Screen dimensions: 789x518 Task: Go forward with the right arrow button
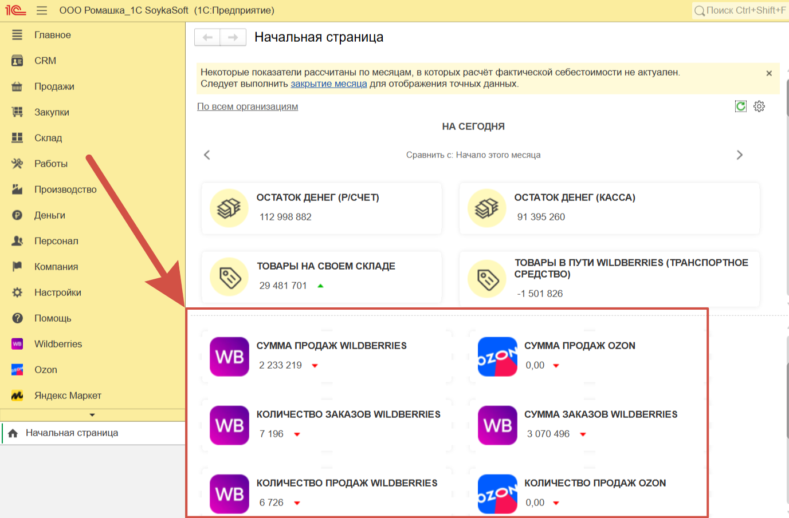pos(233,37)
